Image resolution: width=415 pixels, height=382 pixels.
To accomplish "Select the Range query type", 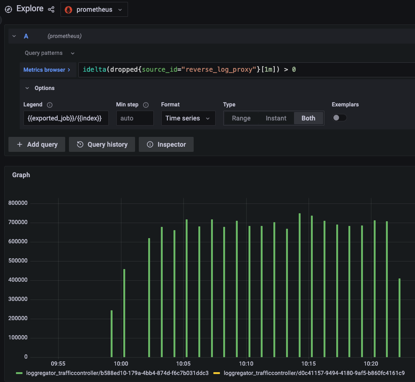I will tap(241, 118).
